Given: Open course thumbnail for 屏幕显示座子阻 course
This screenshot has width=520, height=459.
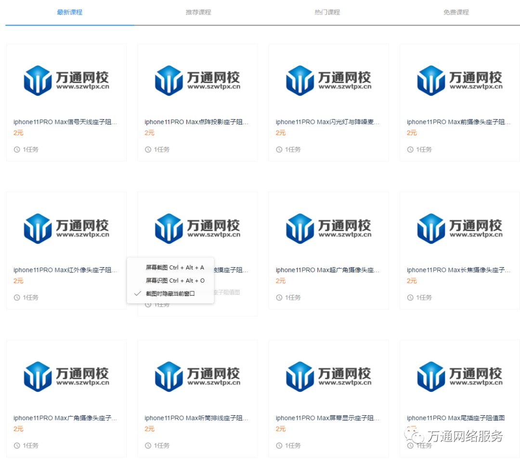Looking at the screenshot, I should point(329,376).
